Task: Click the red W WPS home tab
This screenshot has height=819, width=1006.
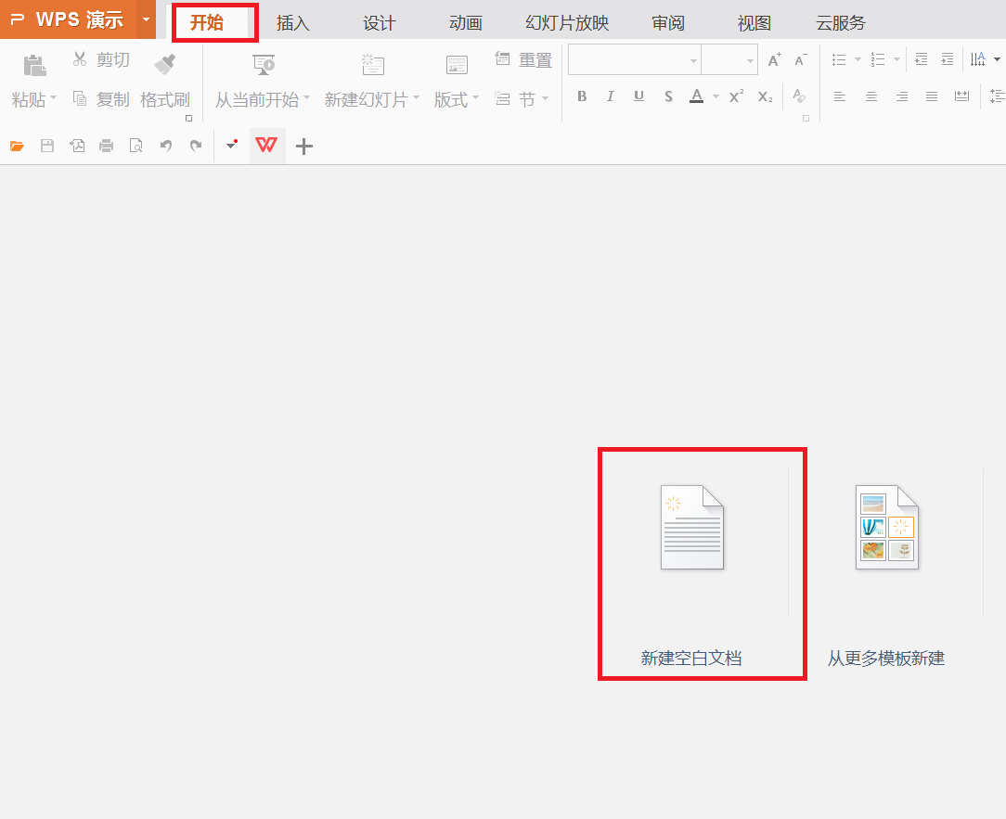Action: click(x=266, y=145)
